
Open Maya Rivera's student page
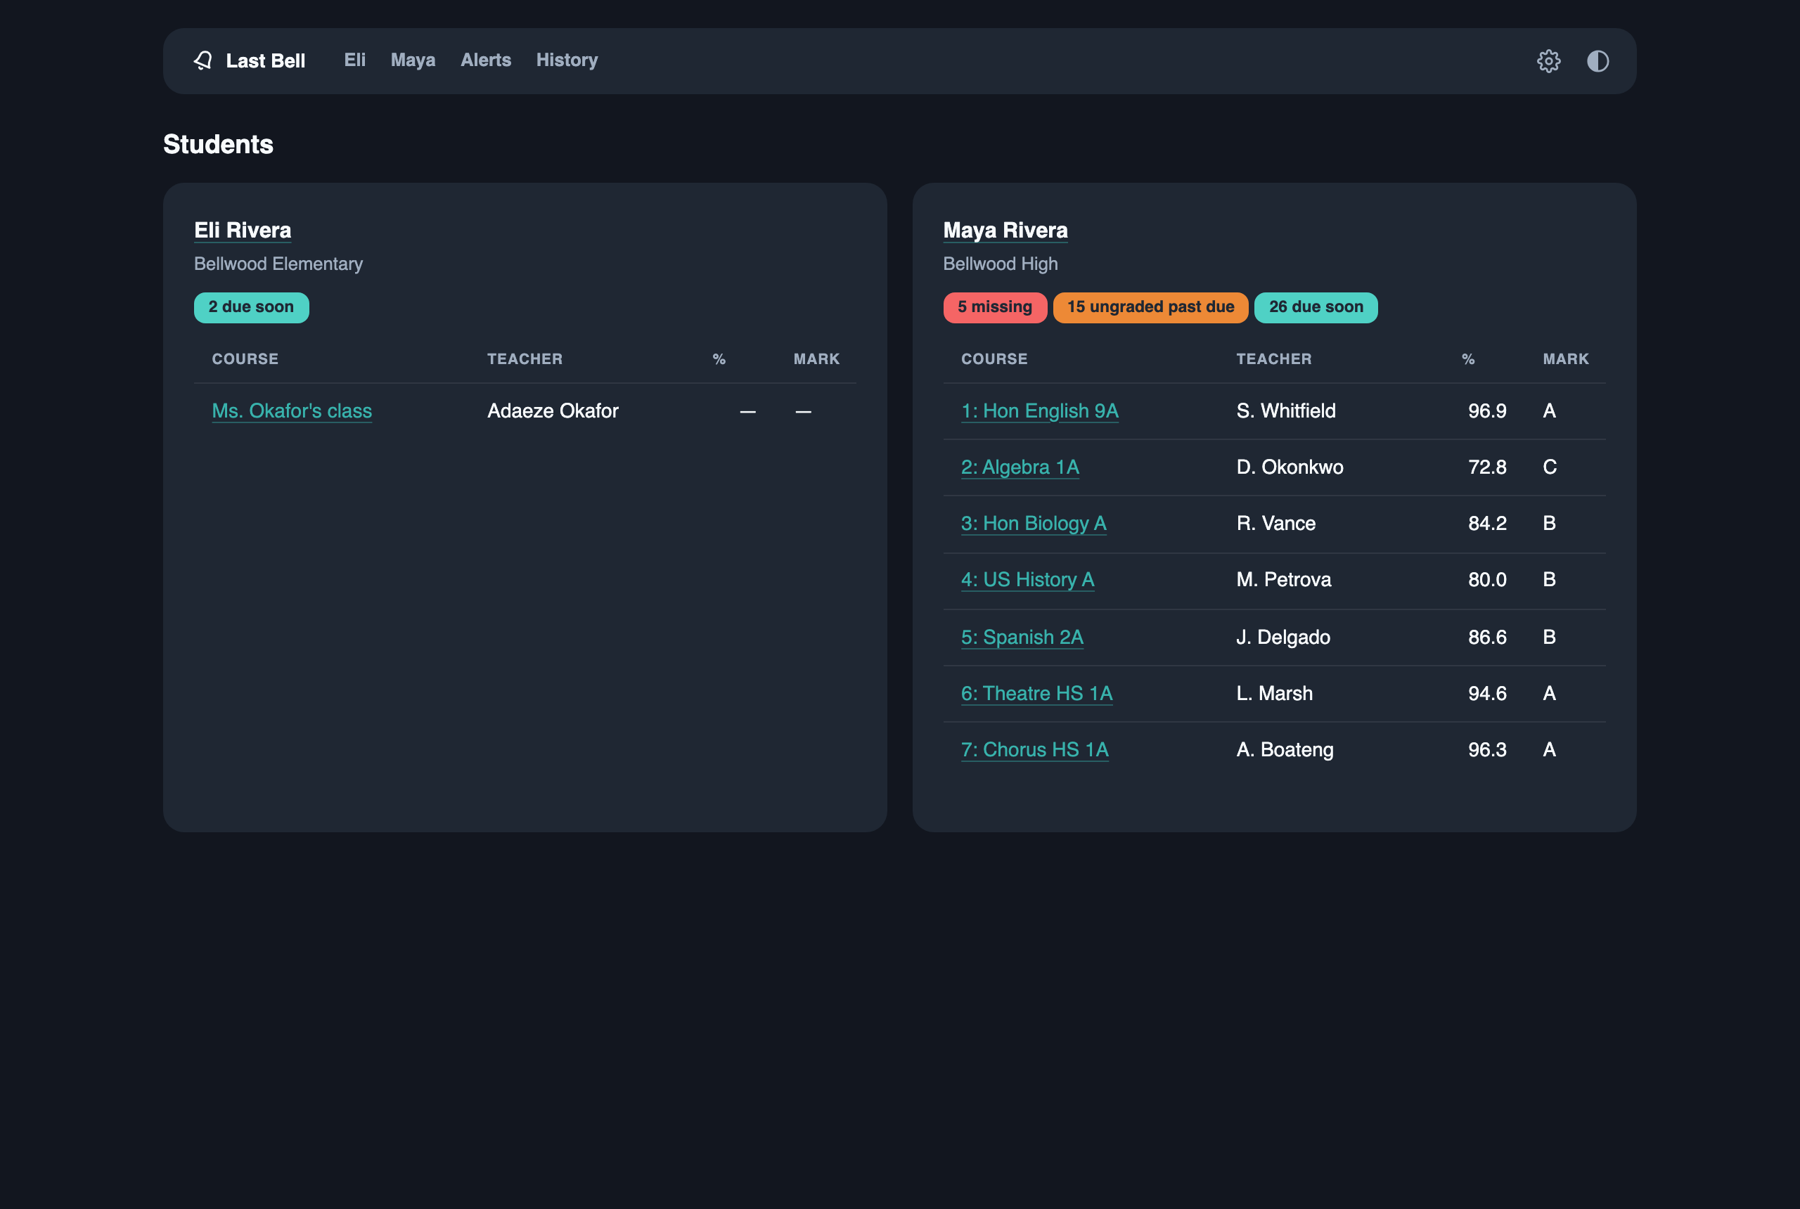1005,231
